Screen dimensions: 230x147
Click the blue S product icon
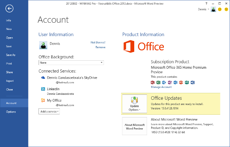tap(164, 83)
